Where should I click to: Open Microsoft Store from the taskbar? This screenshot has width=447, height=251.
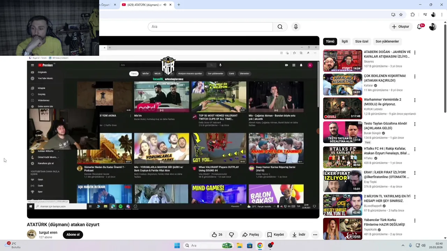click(250, 245)
